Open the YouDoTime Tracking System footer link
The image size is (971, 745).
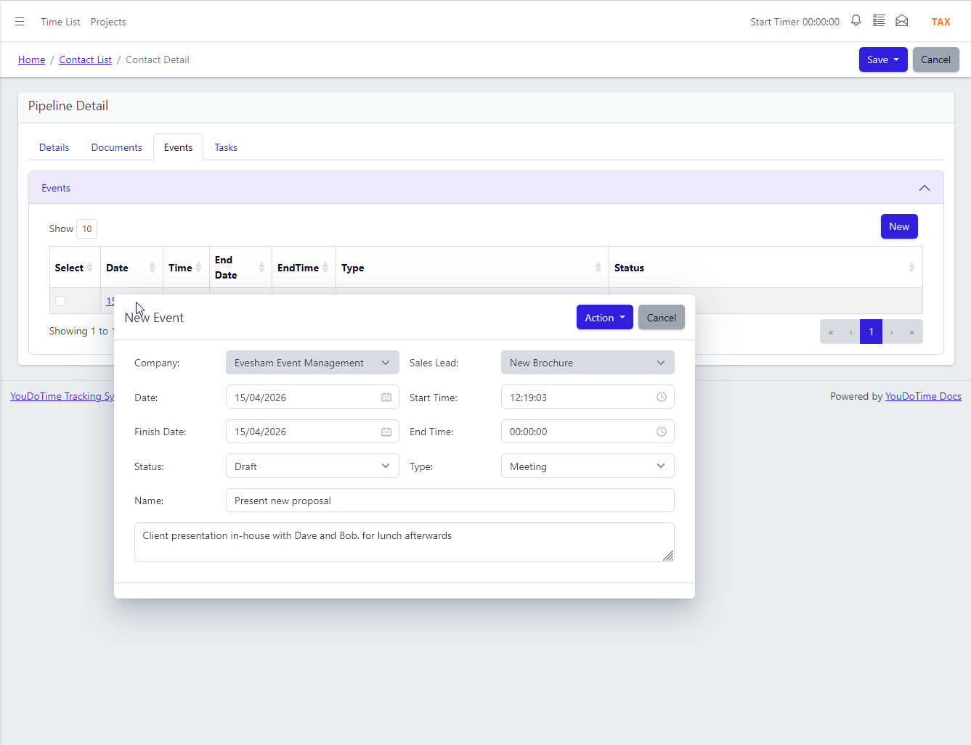coord(62,396)
